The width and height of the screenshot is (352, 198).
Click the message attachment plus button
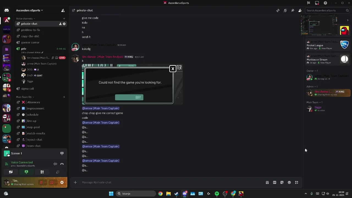75,182
